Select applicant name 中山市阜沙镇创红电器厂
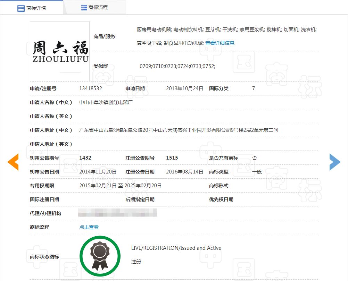 (106, 102)
